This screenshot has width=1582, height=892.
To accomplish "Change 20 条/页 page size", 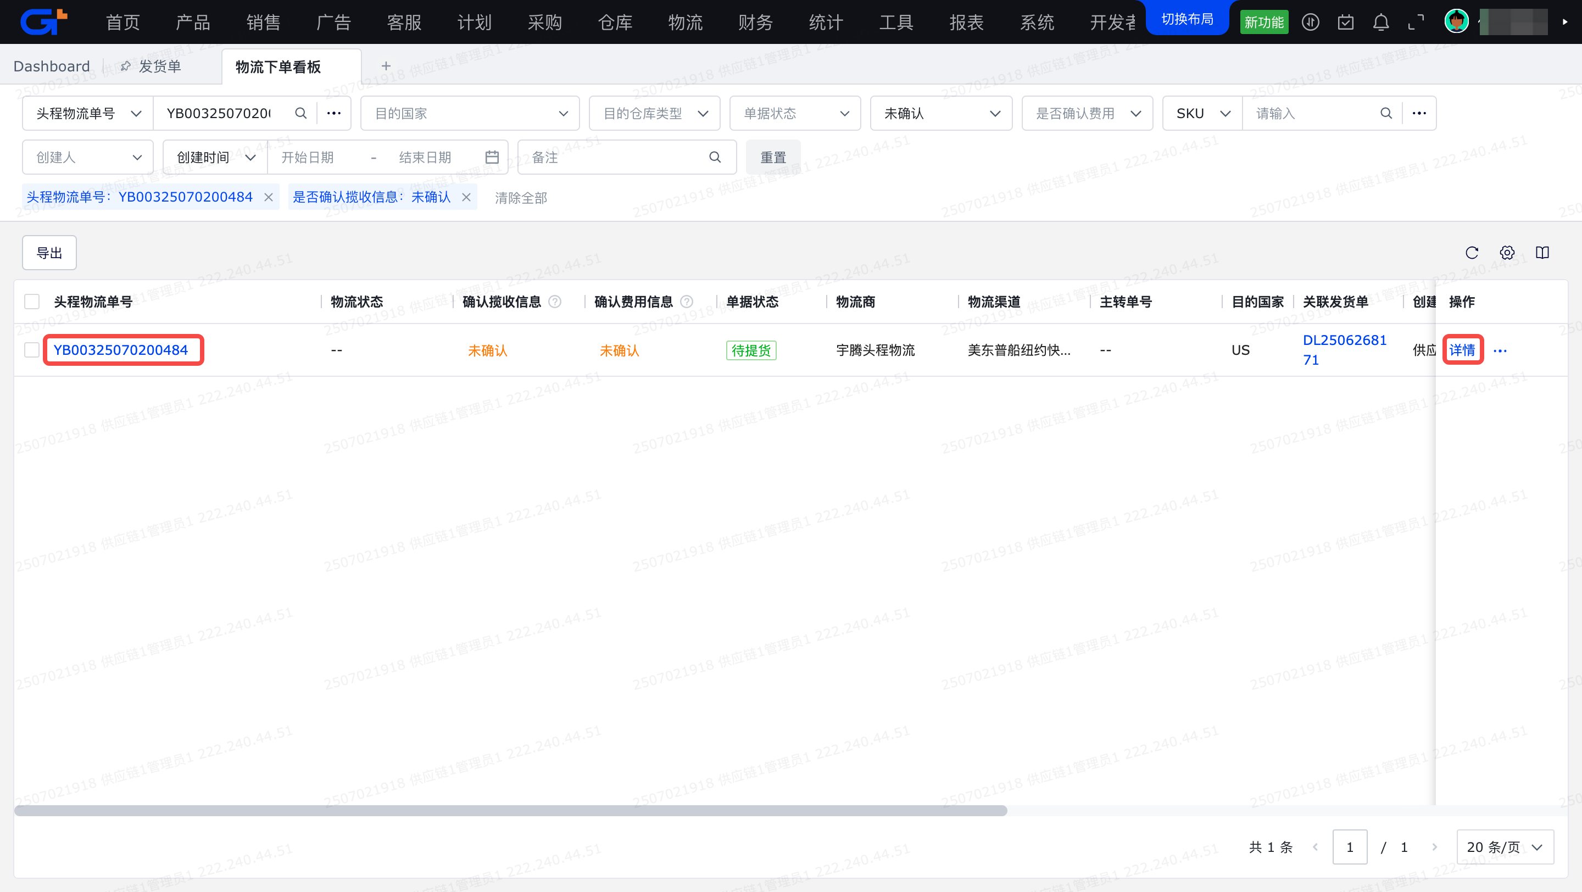I will pyautogui.click(x=1505, y=847).
